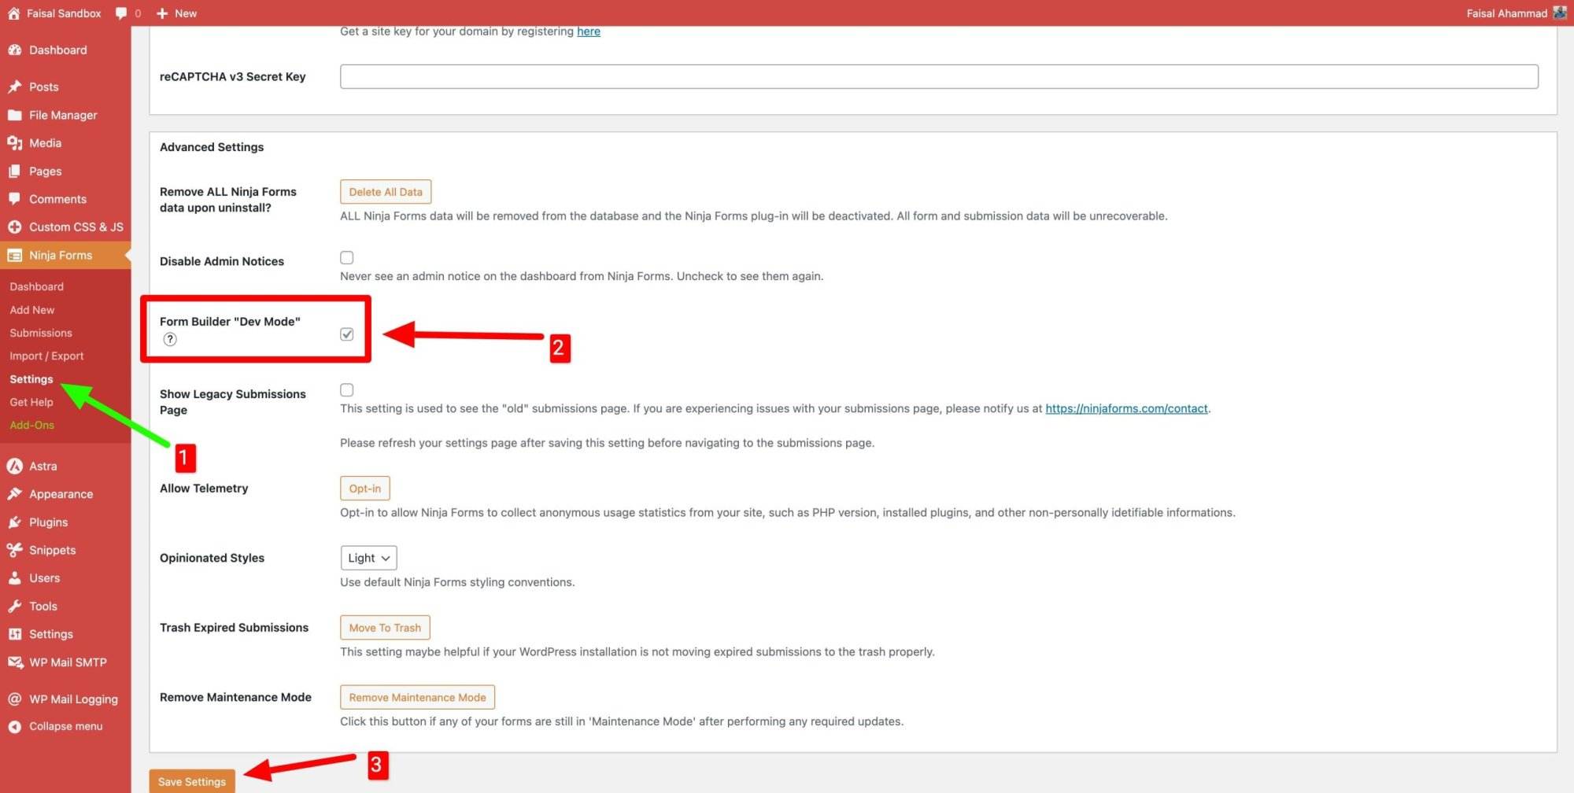Click the Remove Maintenance Mode button
This screenshot has height=793, width=1574.
417,697
